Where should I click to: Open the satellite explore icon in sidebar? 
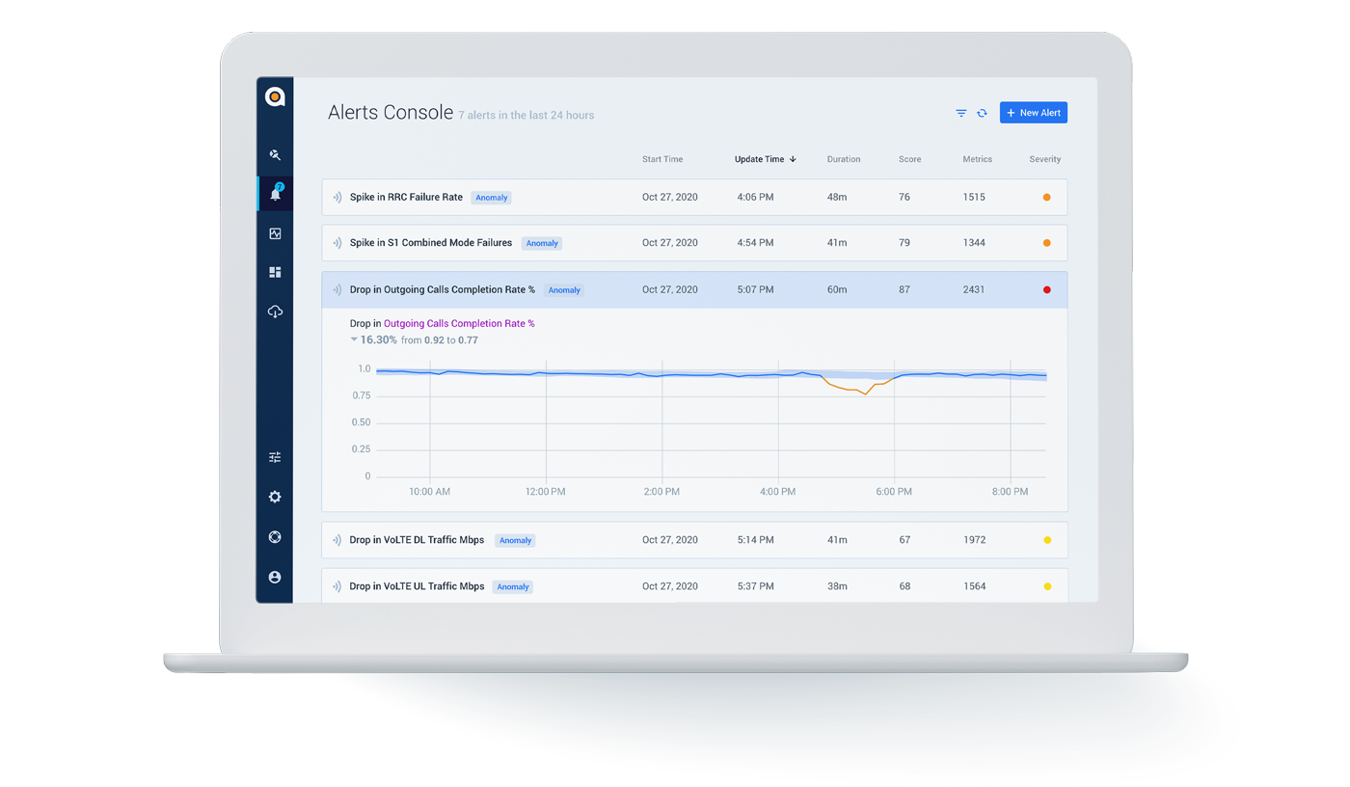click(x=275, y=154)
